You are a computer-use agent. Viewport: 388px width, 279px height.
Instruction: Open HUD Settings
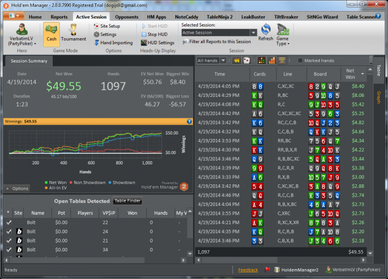click(x=157, y=43)
